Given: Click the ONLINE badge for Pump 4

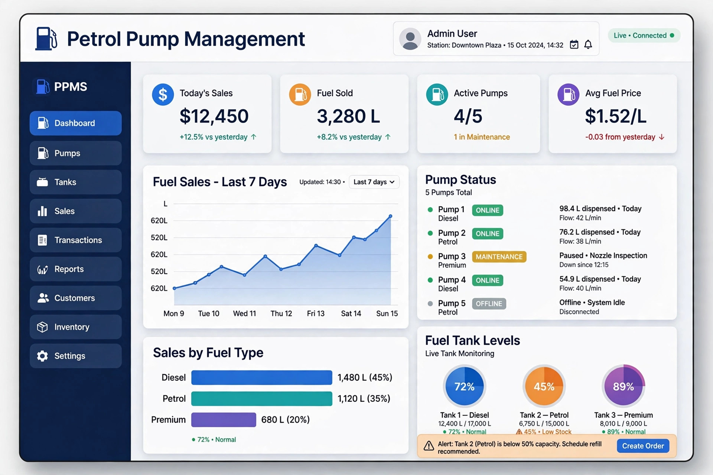Looking at the screenshot, I should coord(488,280).
